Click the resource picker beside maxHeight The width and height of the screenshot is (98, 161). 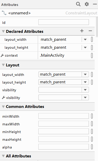(92, 139)
